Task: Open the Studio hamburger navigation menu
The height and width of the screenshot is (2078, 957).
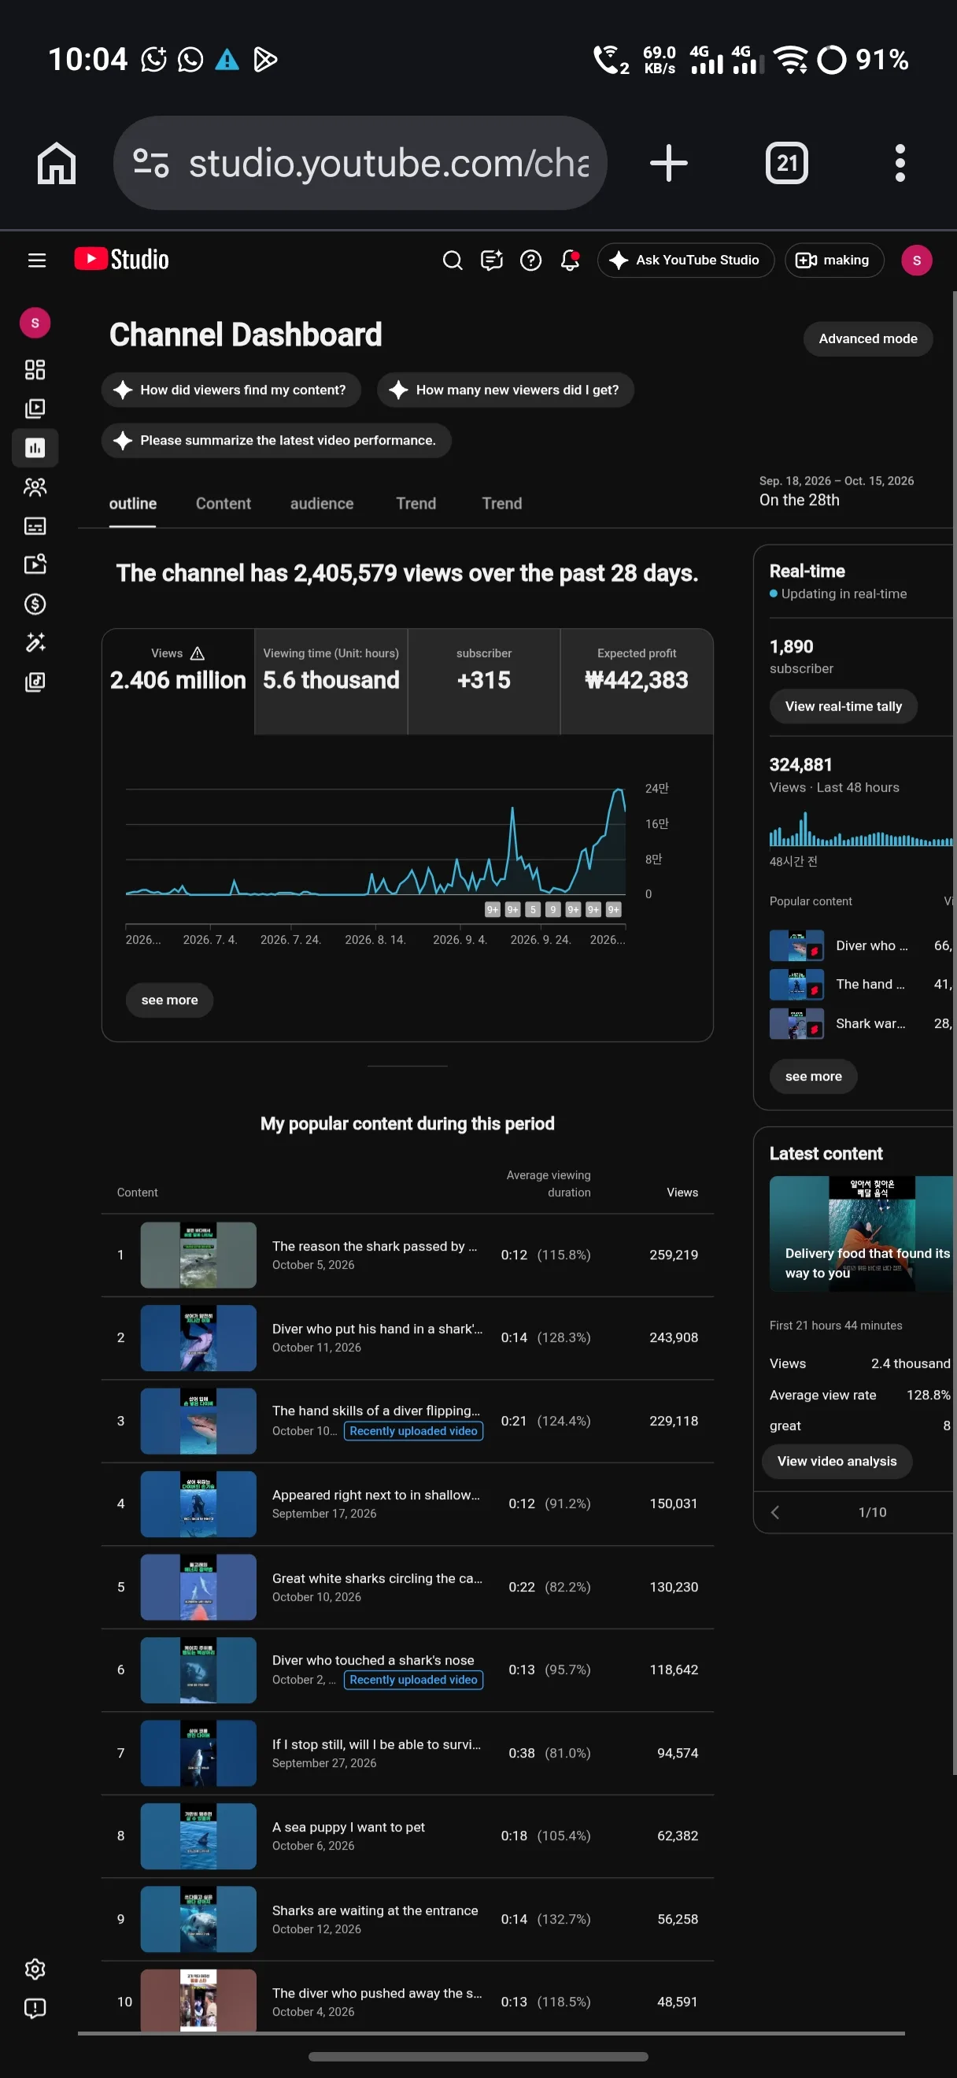Action: 36,260
